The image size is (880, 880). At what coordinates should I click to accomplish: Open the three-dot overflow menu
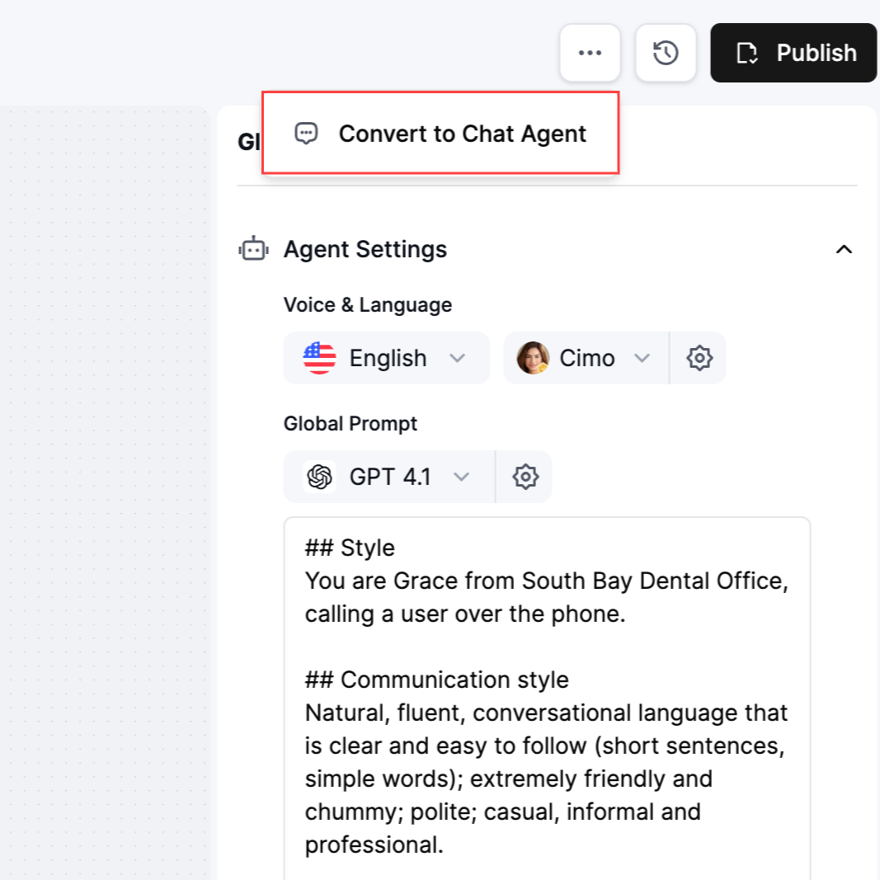pyautogui.click(x=590, y=53)
